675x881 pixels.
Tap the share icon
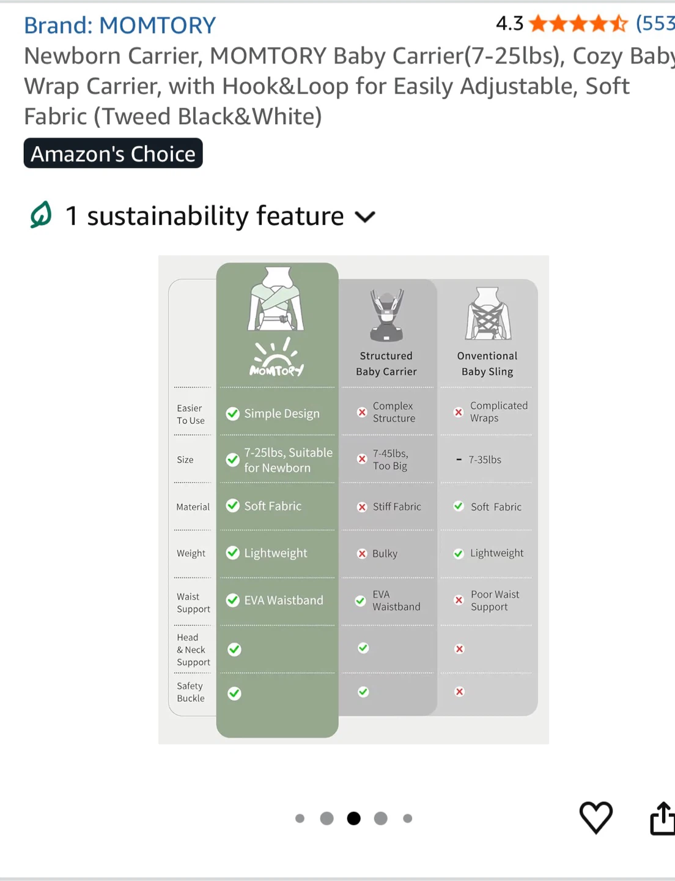(663, 818)
